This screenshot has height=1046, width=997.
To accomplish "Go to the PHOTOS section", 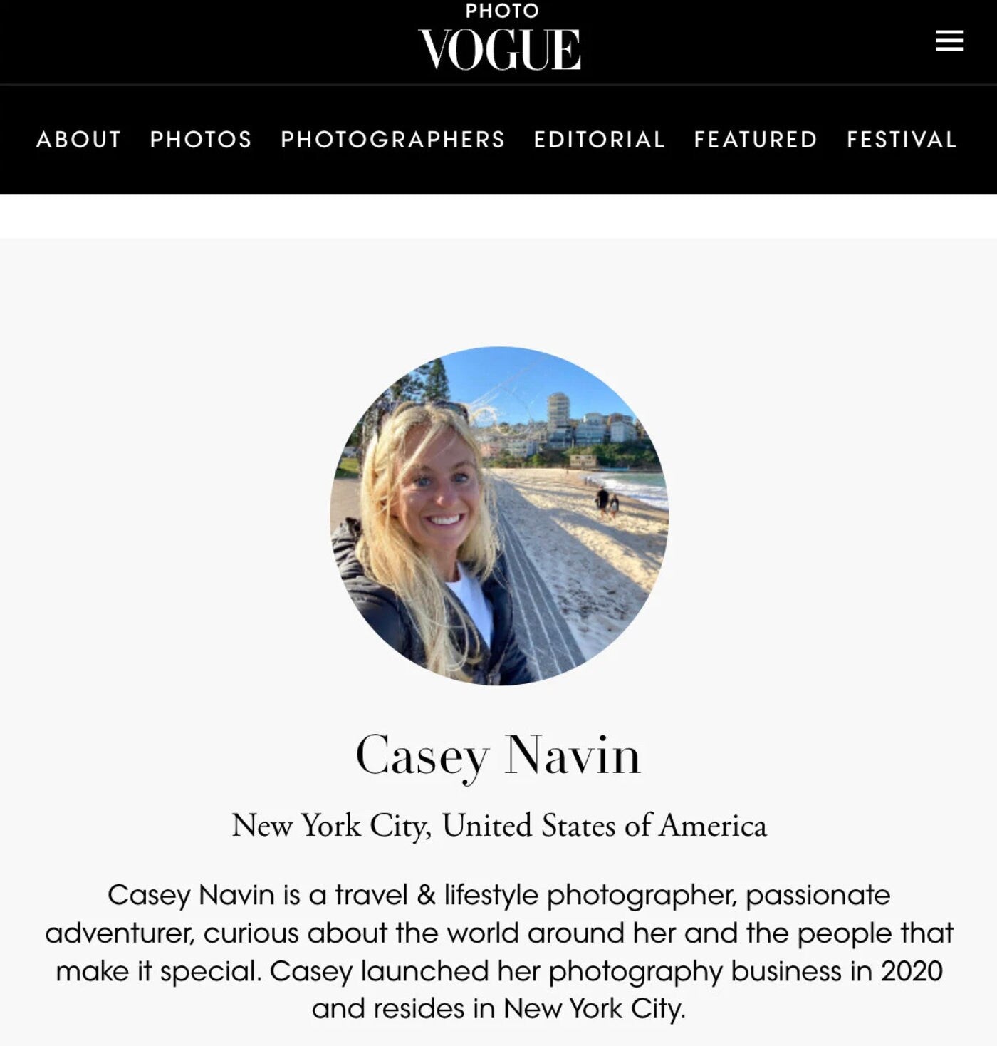I will point(201,139).
